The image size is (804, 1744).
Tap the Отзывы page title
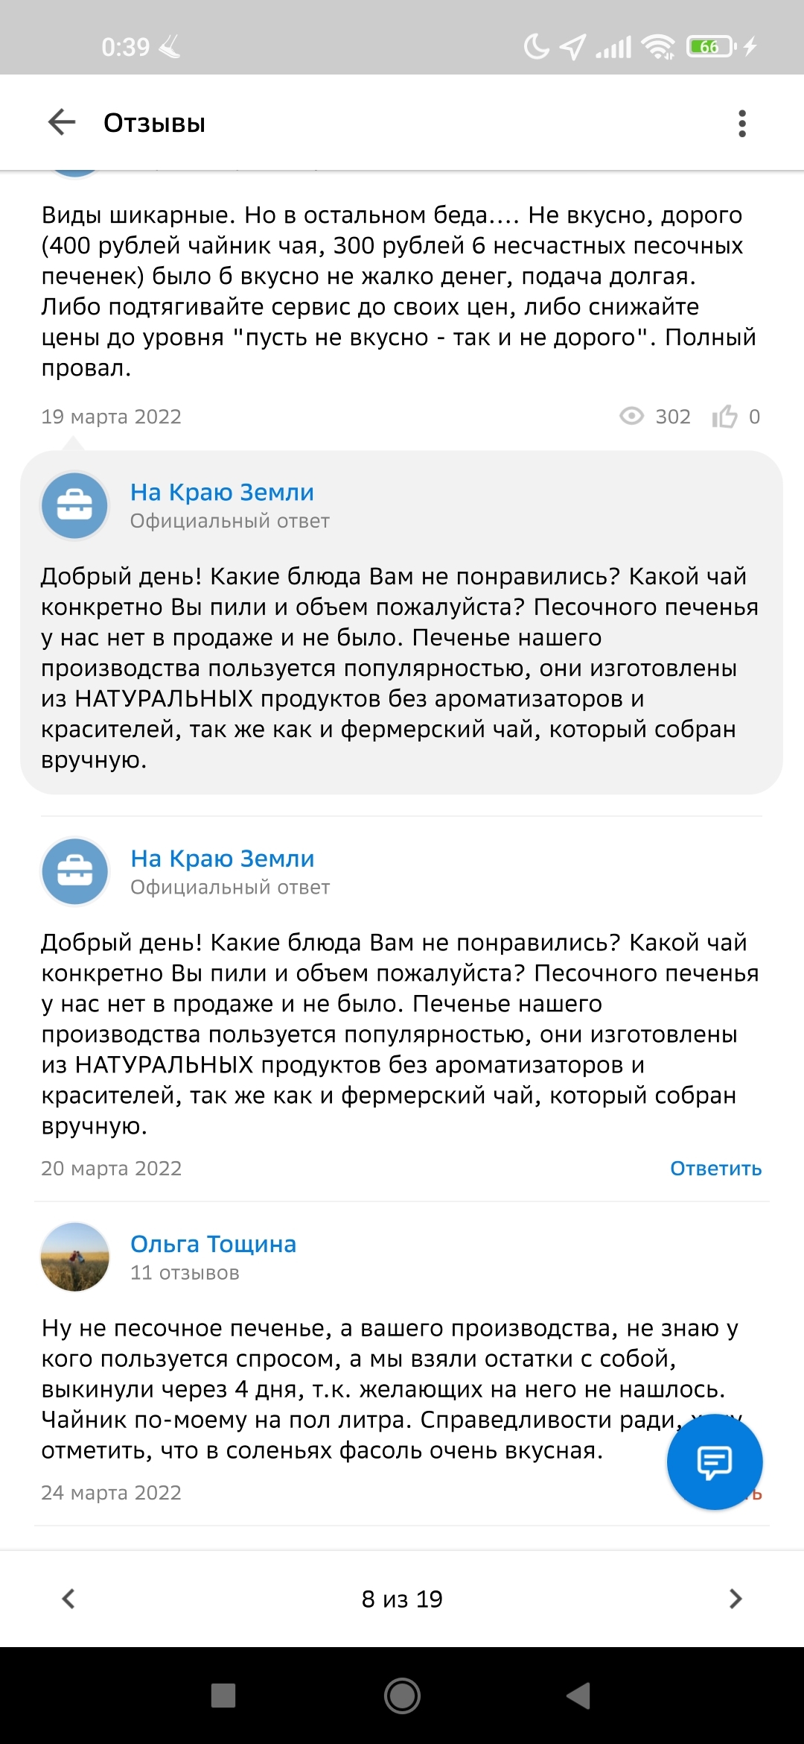pos(154,123)
